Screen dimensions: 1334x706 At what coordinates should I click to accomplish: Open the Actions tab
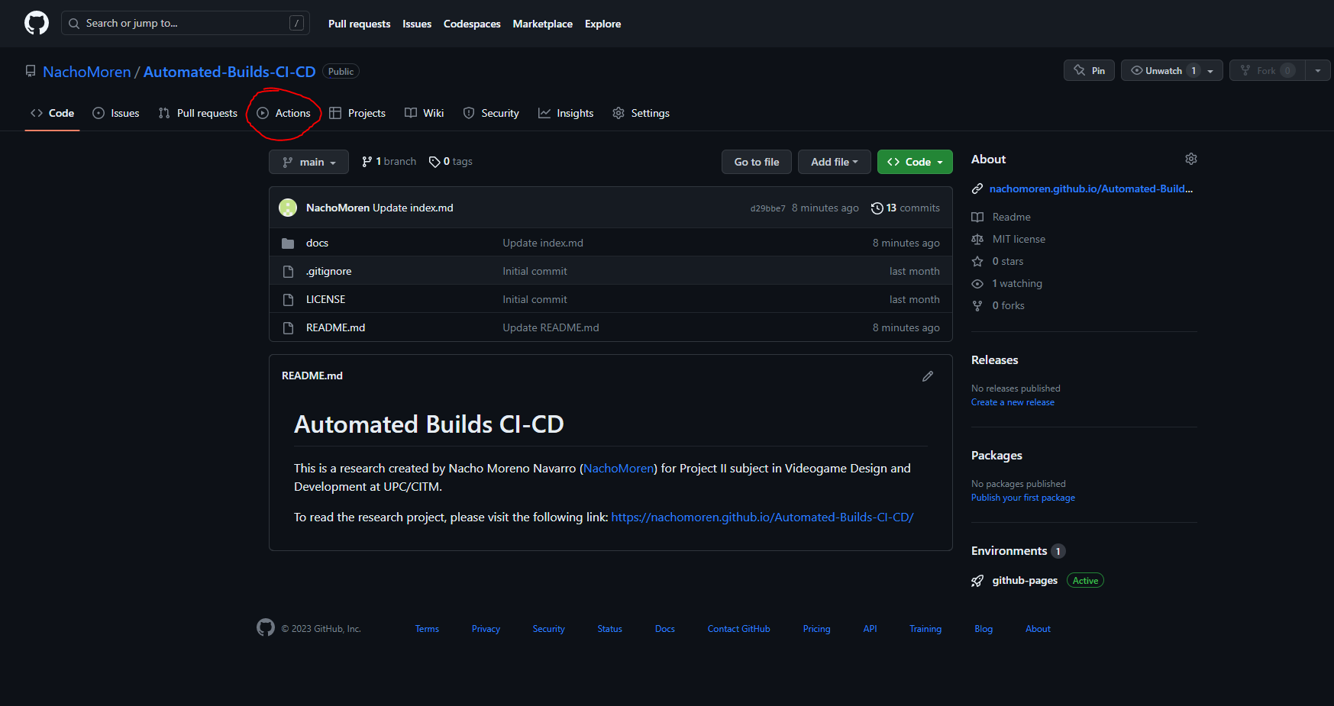(x=283, y=113)
